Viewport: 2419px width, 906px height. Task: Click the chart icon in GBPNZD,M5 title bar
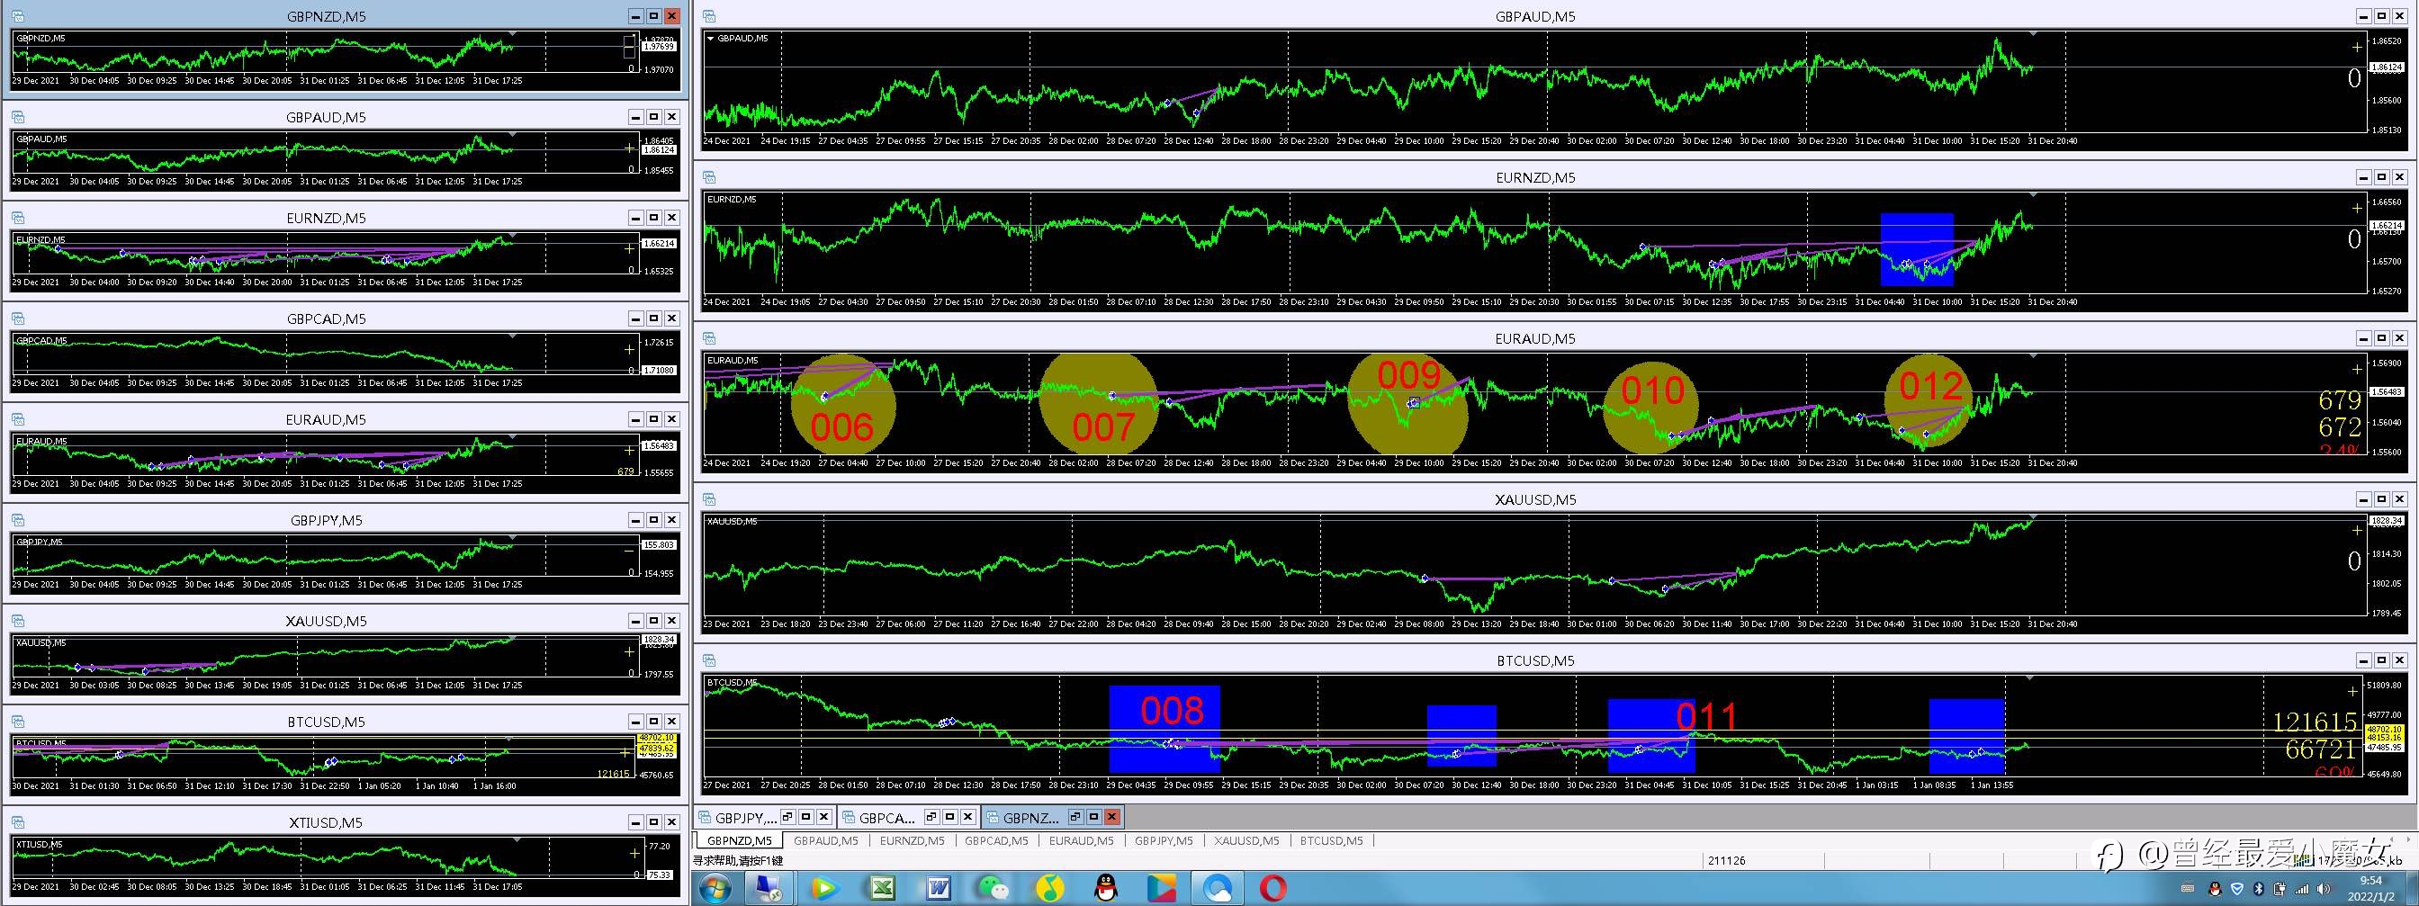(19, 16)
